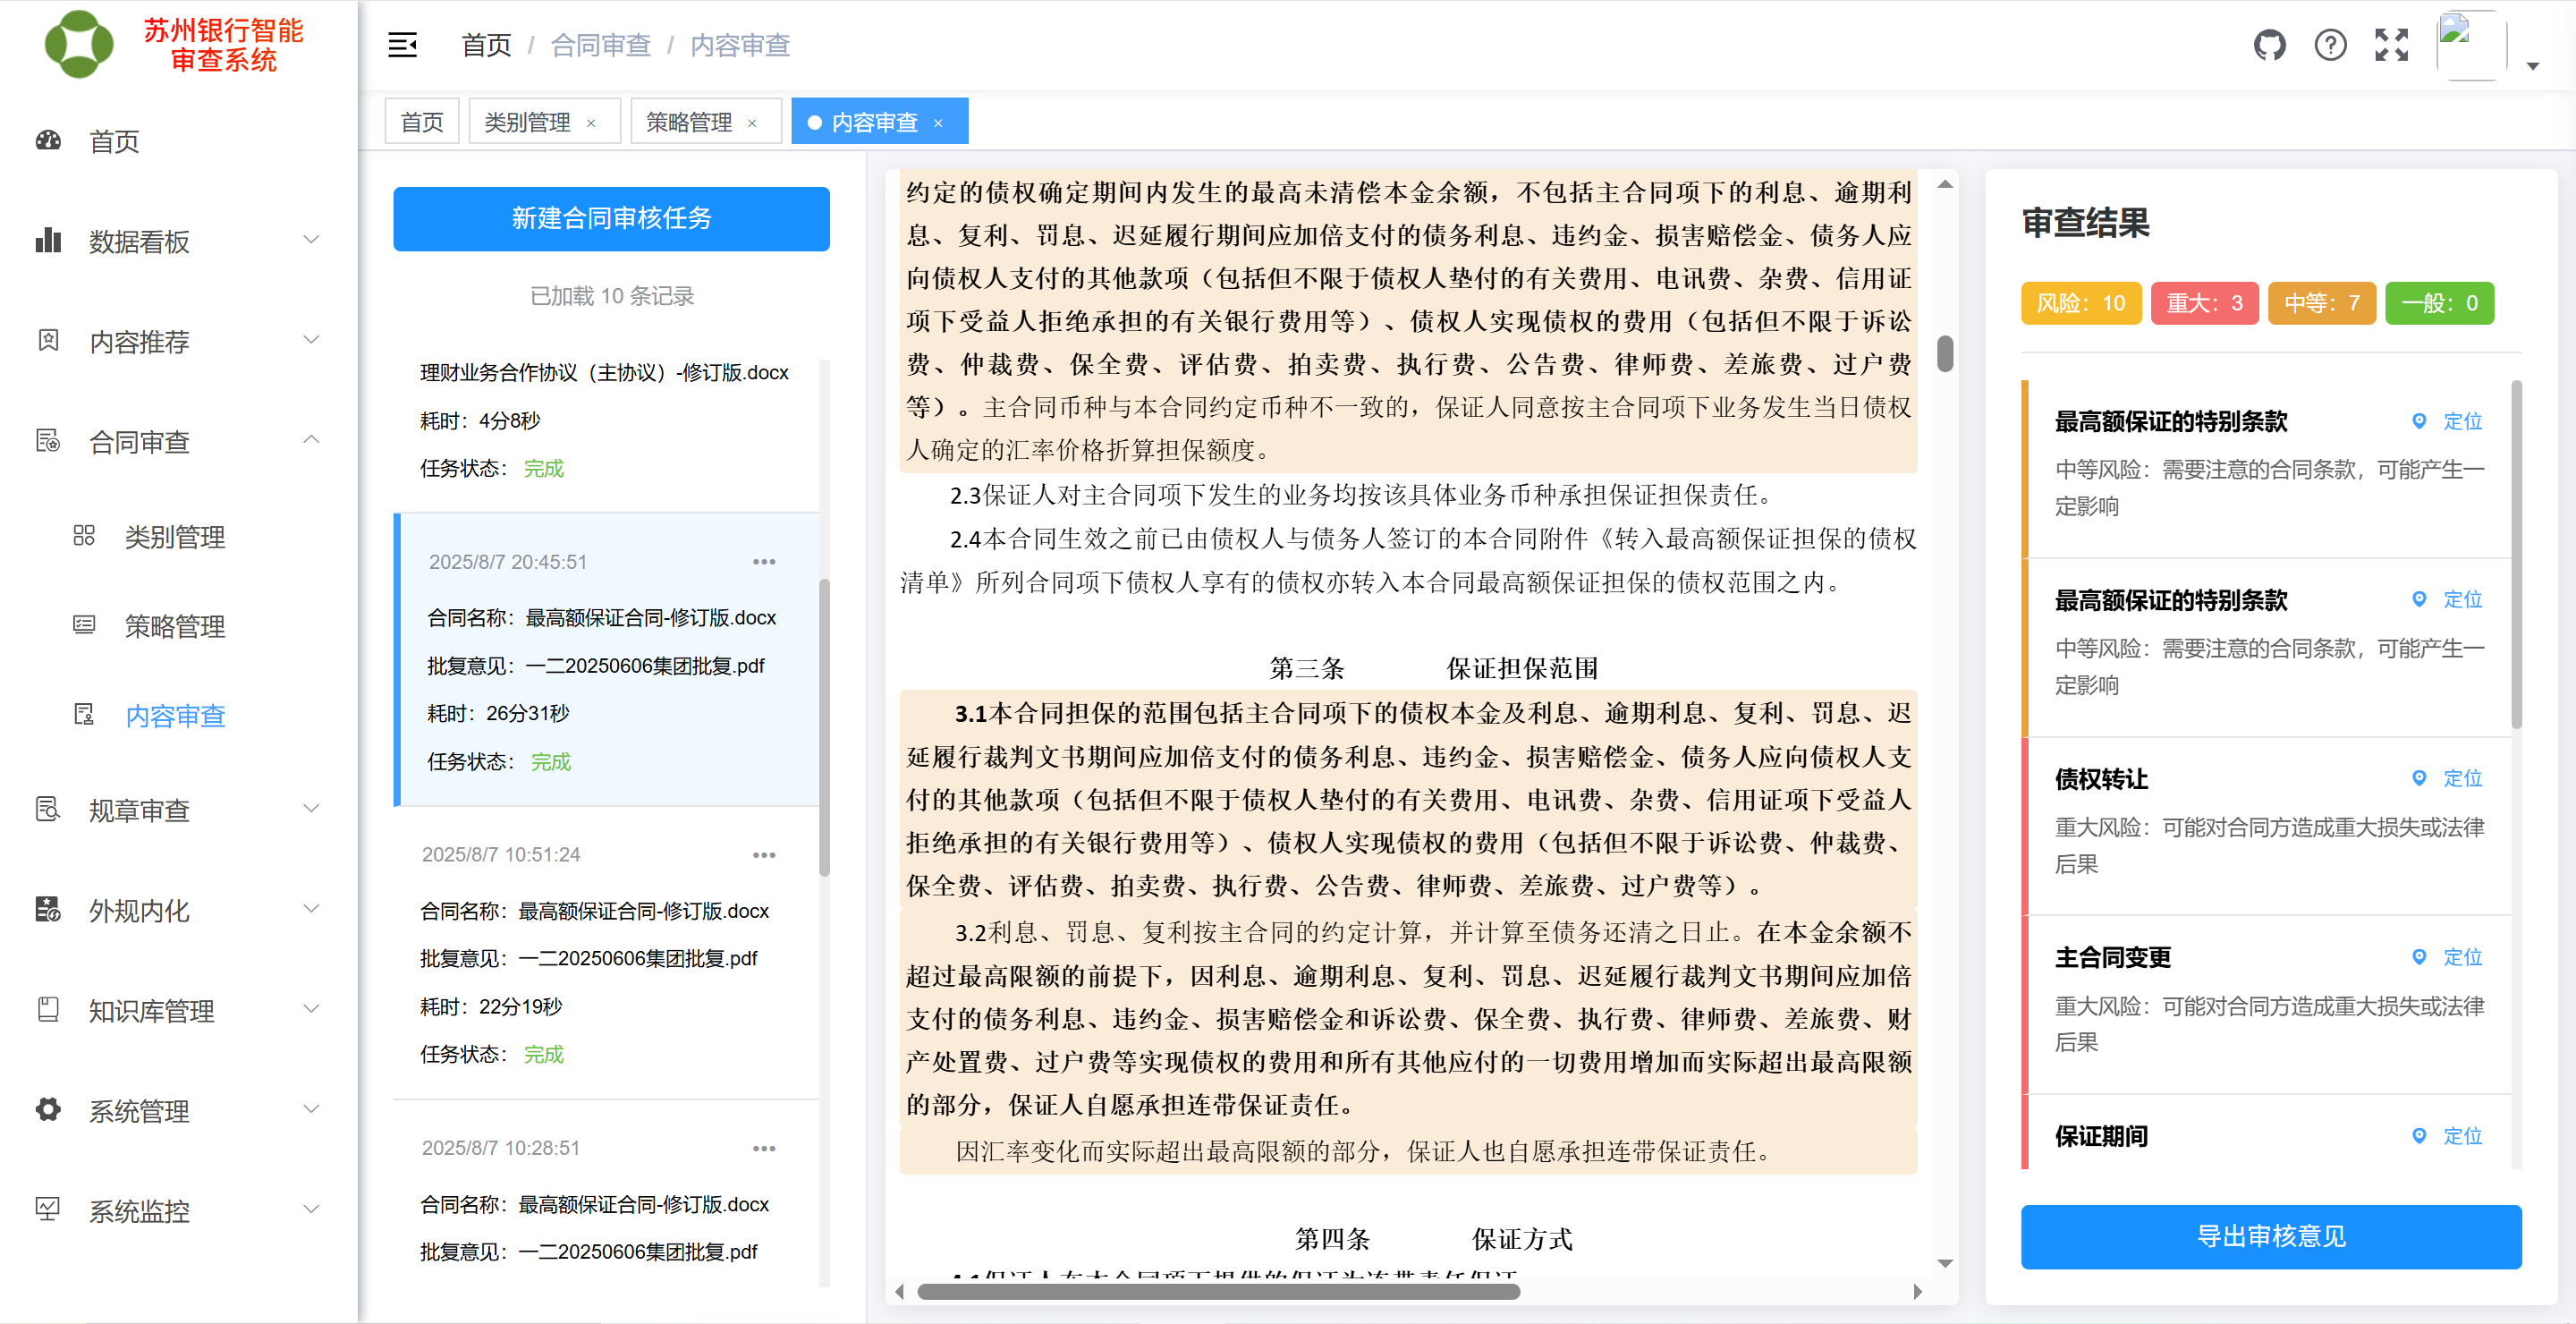Image resolution: width=2576 pixels, height=1324 pixels.
Task: Expand the 系统监控 menu chevron
Action: pos(311,1209)
